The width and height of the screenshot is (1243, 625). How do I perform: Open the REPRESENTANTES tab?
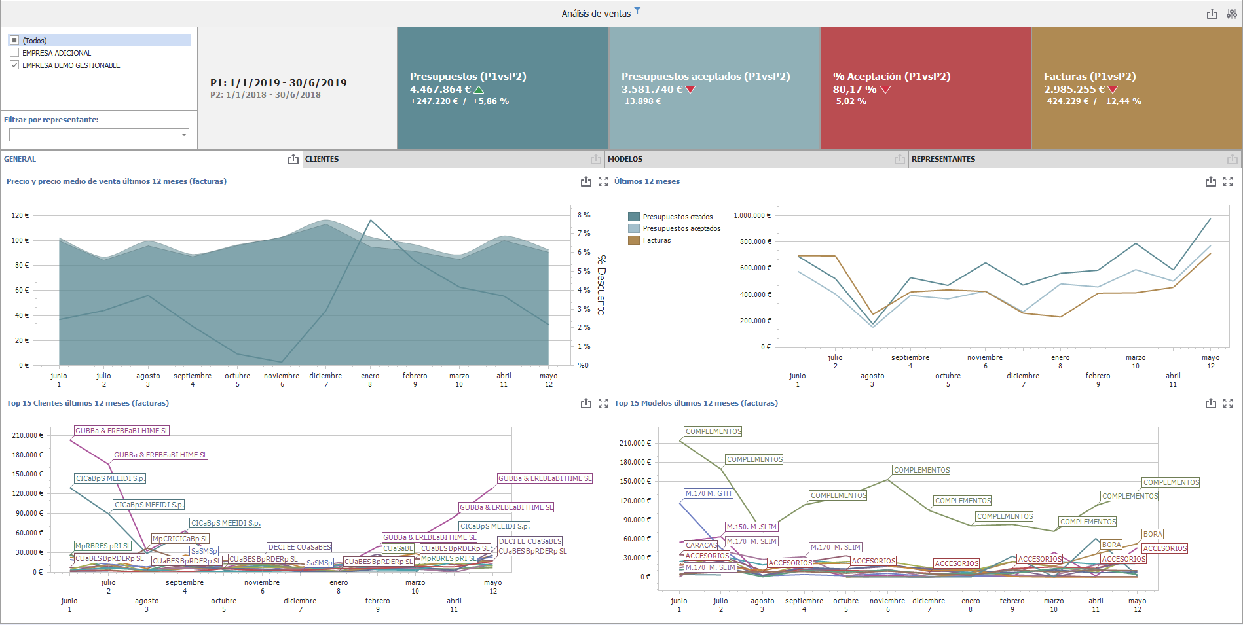944,159
